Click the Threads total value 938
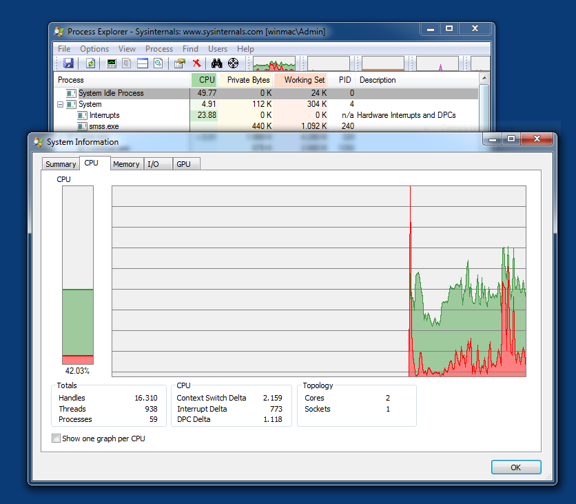The width and height of the screenshot is (576, 504). click(x=151, y=409)
